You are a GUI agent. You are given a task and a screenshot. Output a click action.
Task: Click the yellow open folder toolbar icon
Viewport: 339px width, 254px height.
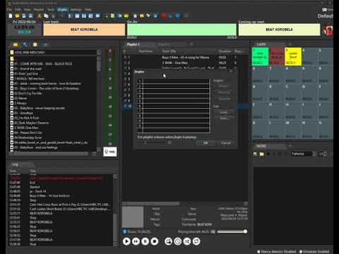[x=17, y=16]
